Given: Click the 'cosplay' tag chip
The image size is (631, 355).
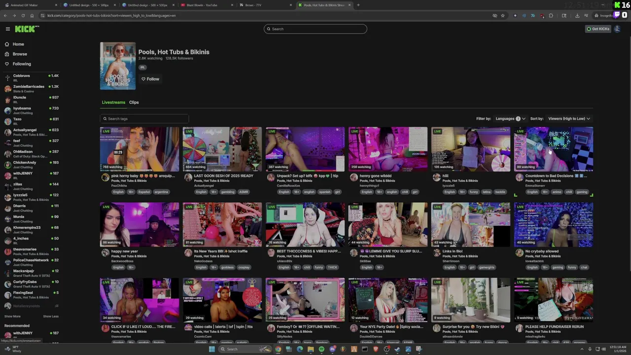Looking at the screenshot, I should tap(244, 268).
